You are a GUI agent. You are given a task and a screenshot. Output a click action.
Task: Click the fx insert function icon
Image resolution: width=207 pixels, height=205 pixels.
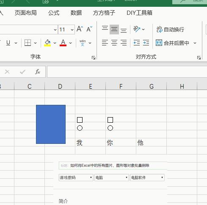38,72
